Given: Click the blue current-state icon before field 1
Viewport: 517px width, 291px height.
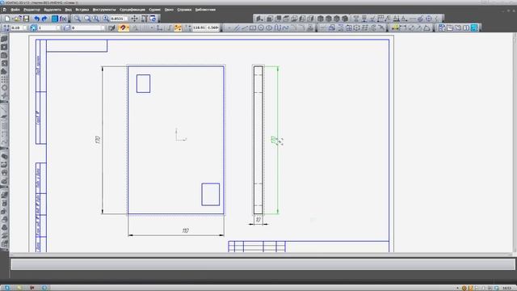Looking at the screenshot, I should 33,28.
